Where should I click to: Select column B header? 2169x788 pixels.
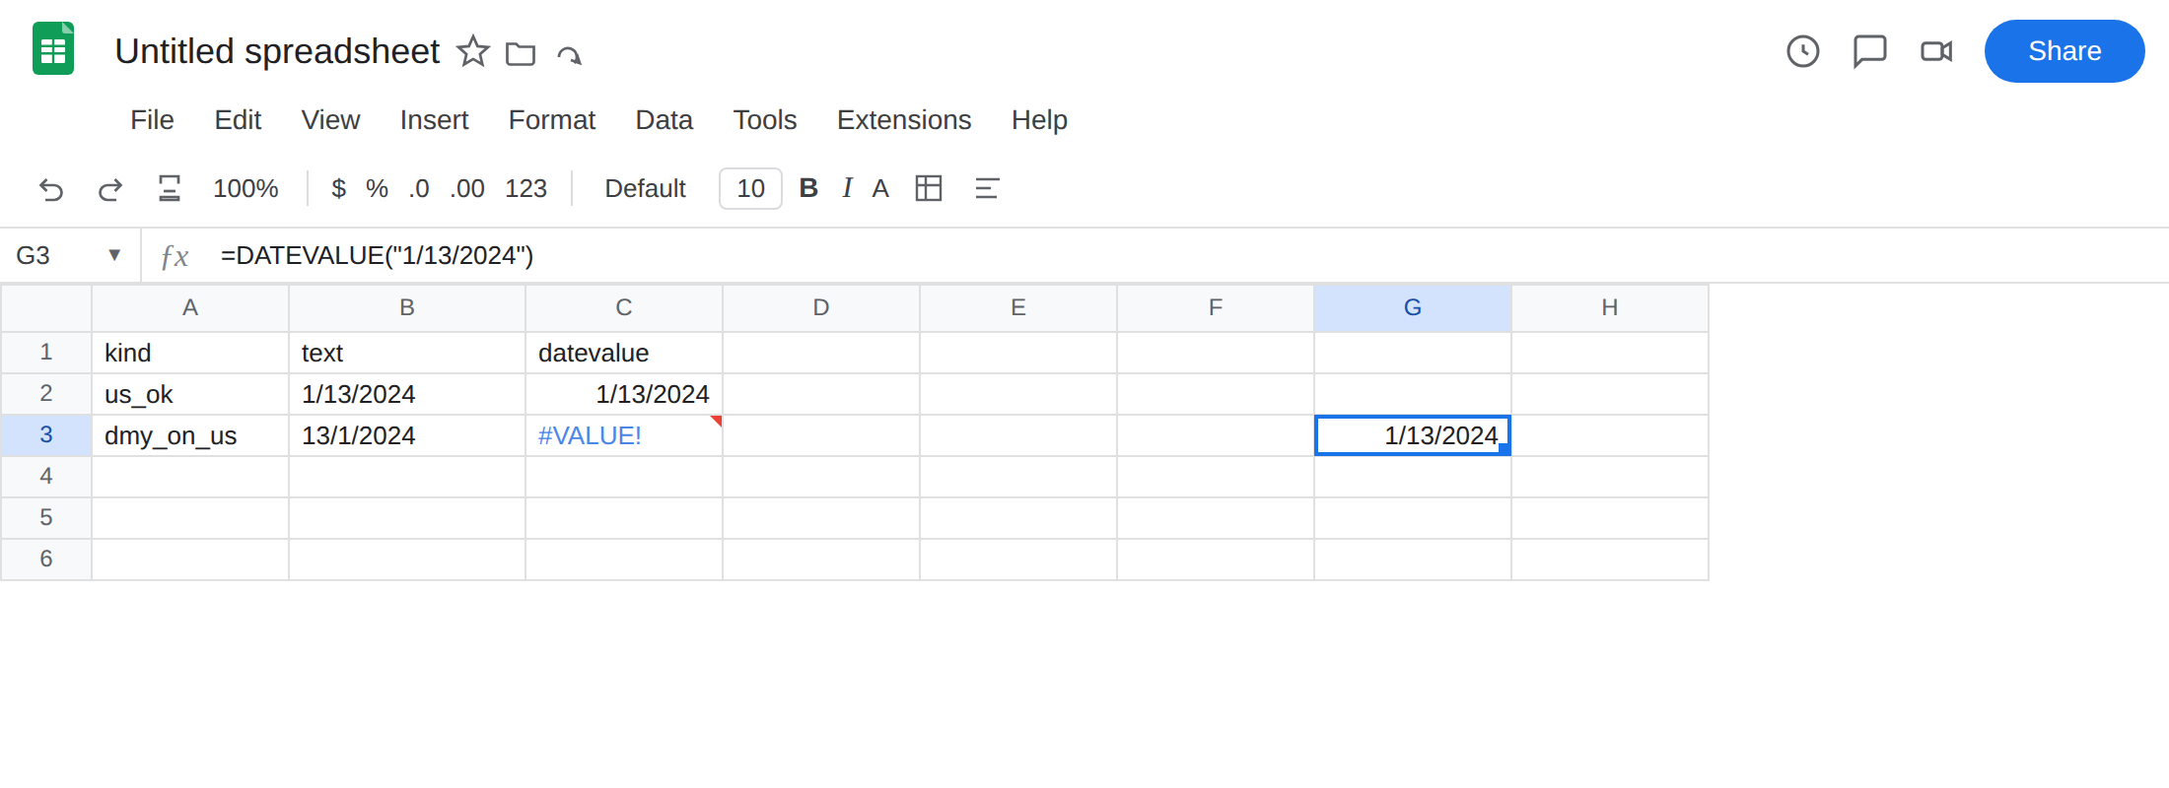click(407, 308)
